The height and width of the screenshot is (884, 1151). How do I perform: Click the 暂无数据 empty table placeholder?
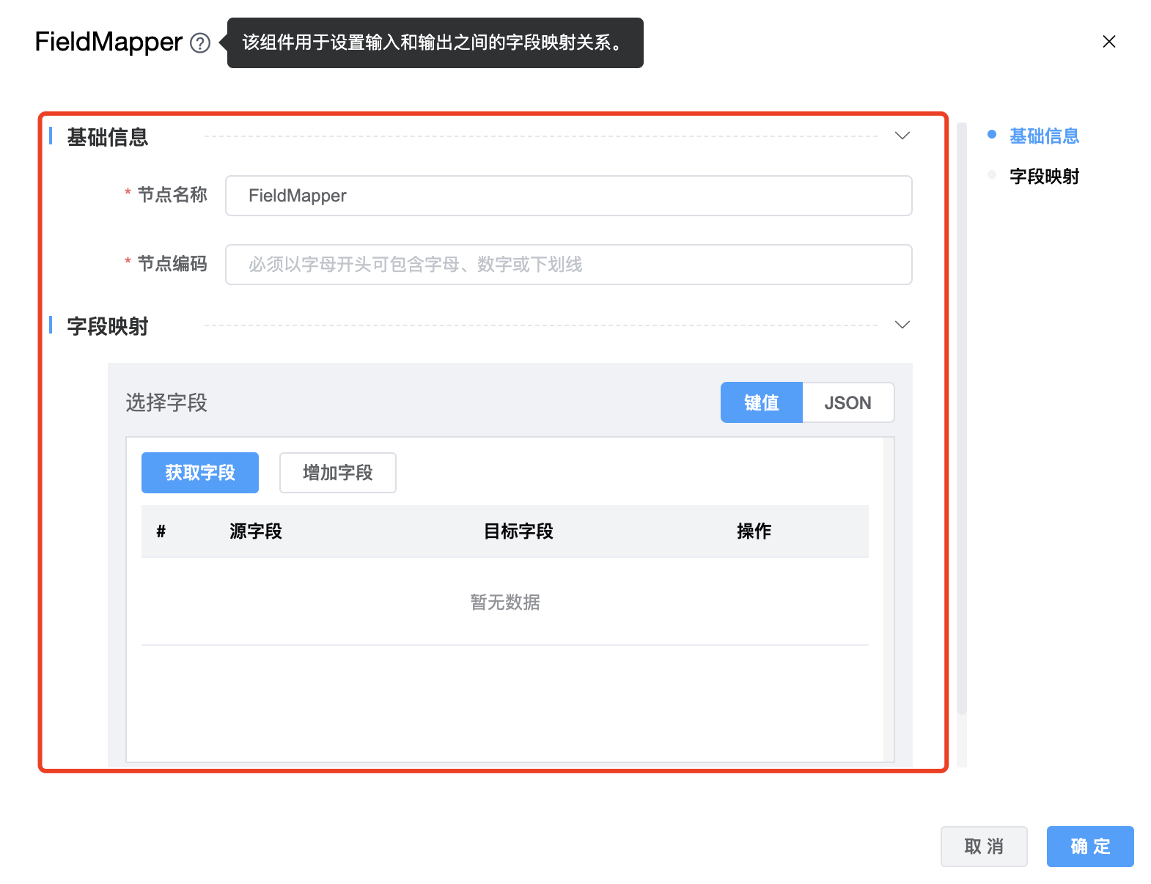[x=504, y=602]
